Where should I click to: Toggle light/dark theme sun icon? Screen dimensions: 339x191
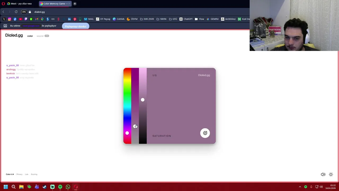point(331,175)
